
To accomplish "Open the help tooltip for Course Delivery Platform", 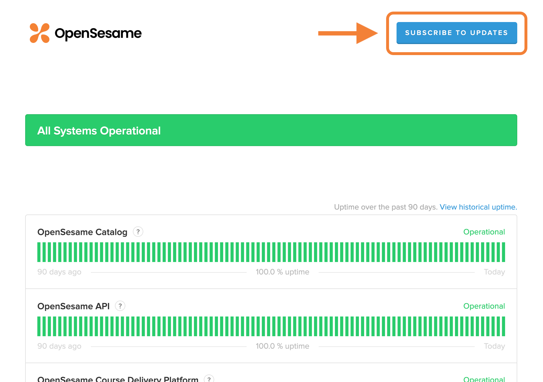I will [209, 379].
